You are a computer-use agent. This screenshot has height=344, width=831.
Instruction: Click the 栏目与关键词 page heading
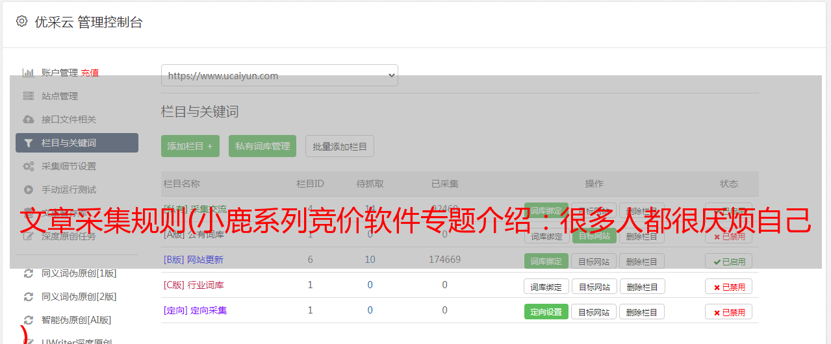point(200,112)
